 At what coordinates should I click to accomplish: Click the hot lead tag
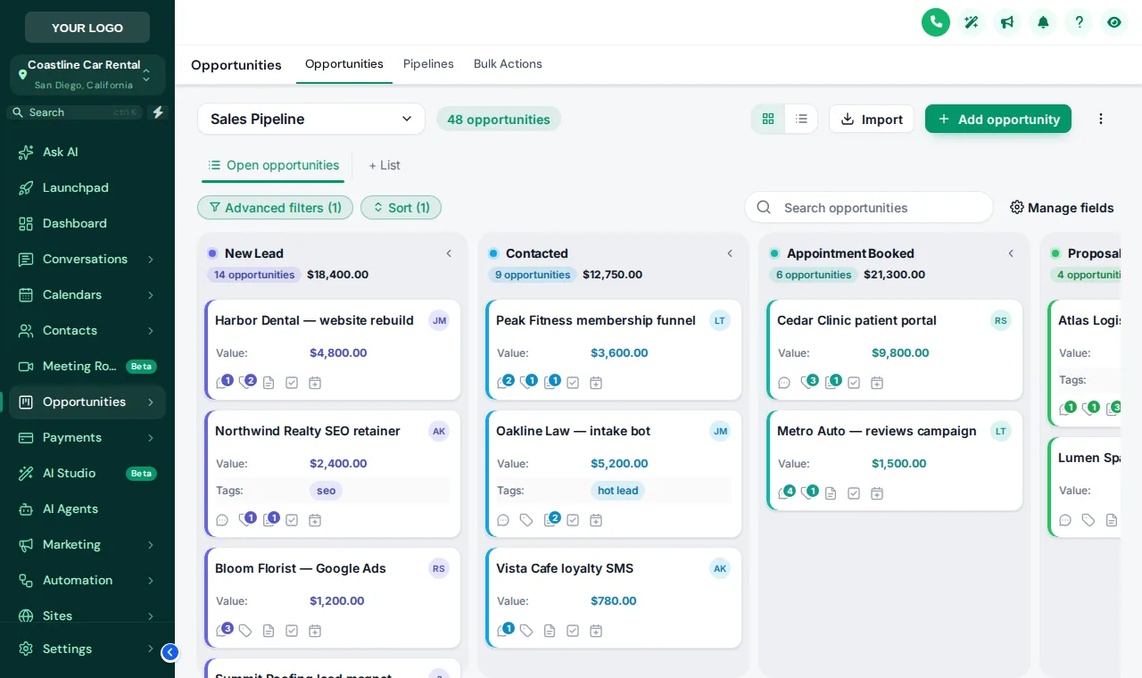(617, 491)
